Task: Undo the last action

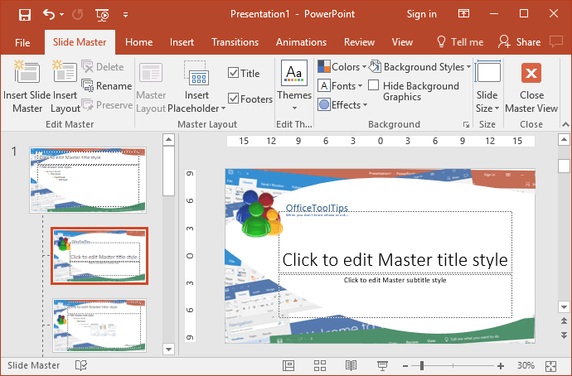Action: tap(48, 15)
